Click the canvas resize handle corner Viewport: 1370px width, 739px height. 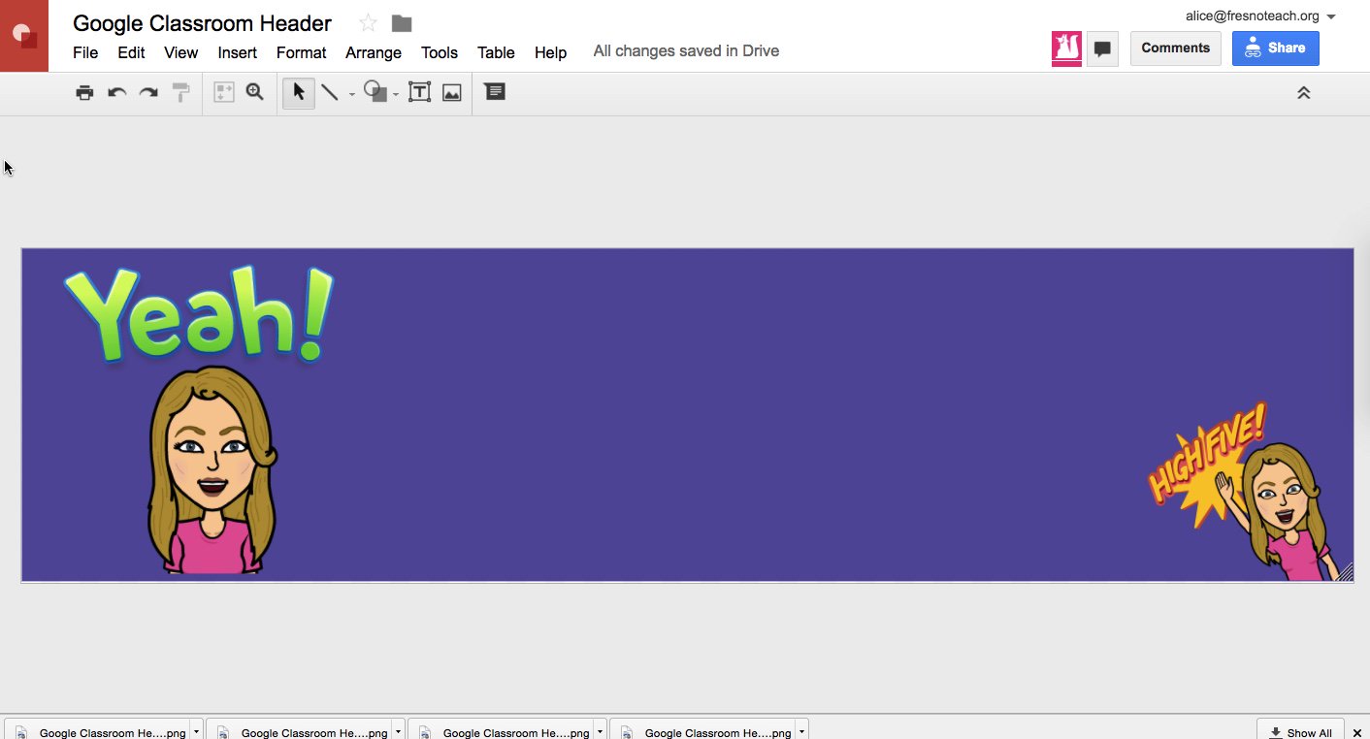click(x=1346, y=573)
